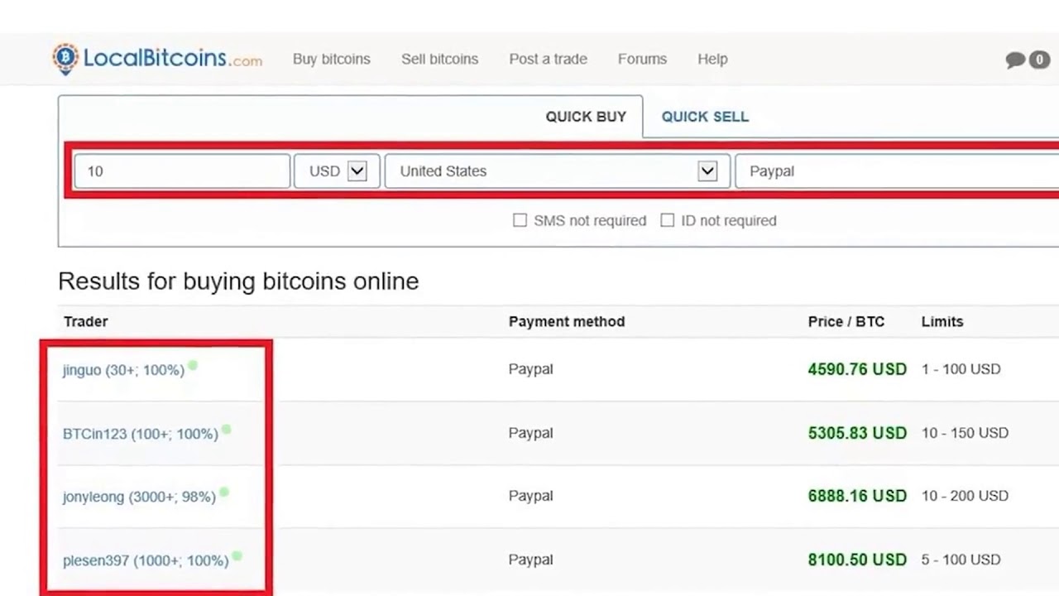
Task: Open trader plesen397 (1000+; 100%) profile
Action: click(146, 560)
